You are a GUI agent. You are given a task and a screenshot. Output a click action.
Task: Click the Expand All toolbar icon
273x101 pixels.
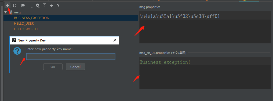44,5
